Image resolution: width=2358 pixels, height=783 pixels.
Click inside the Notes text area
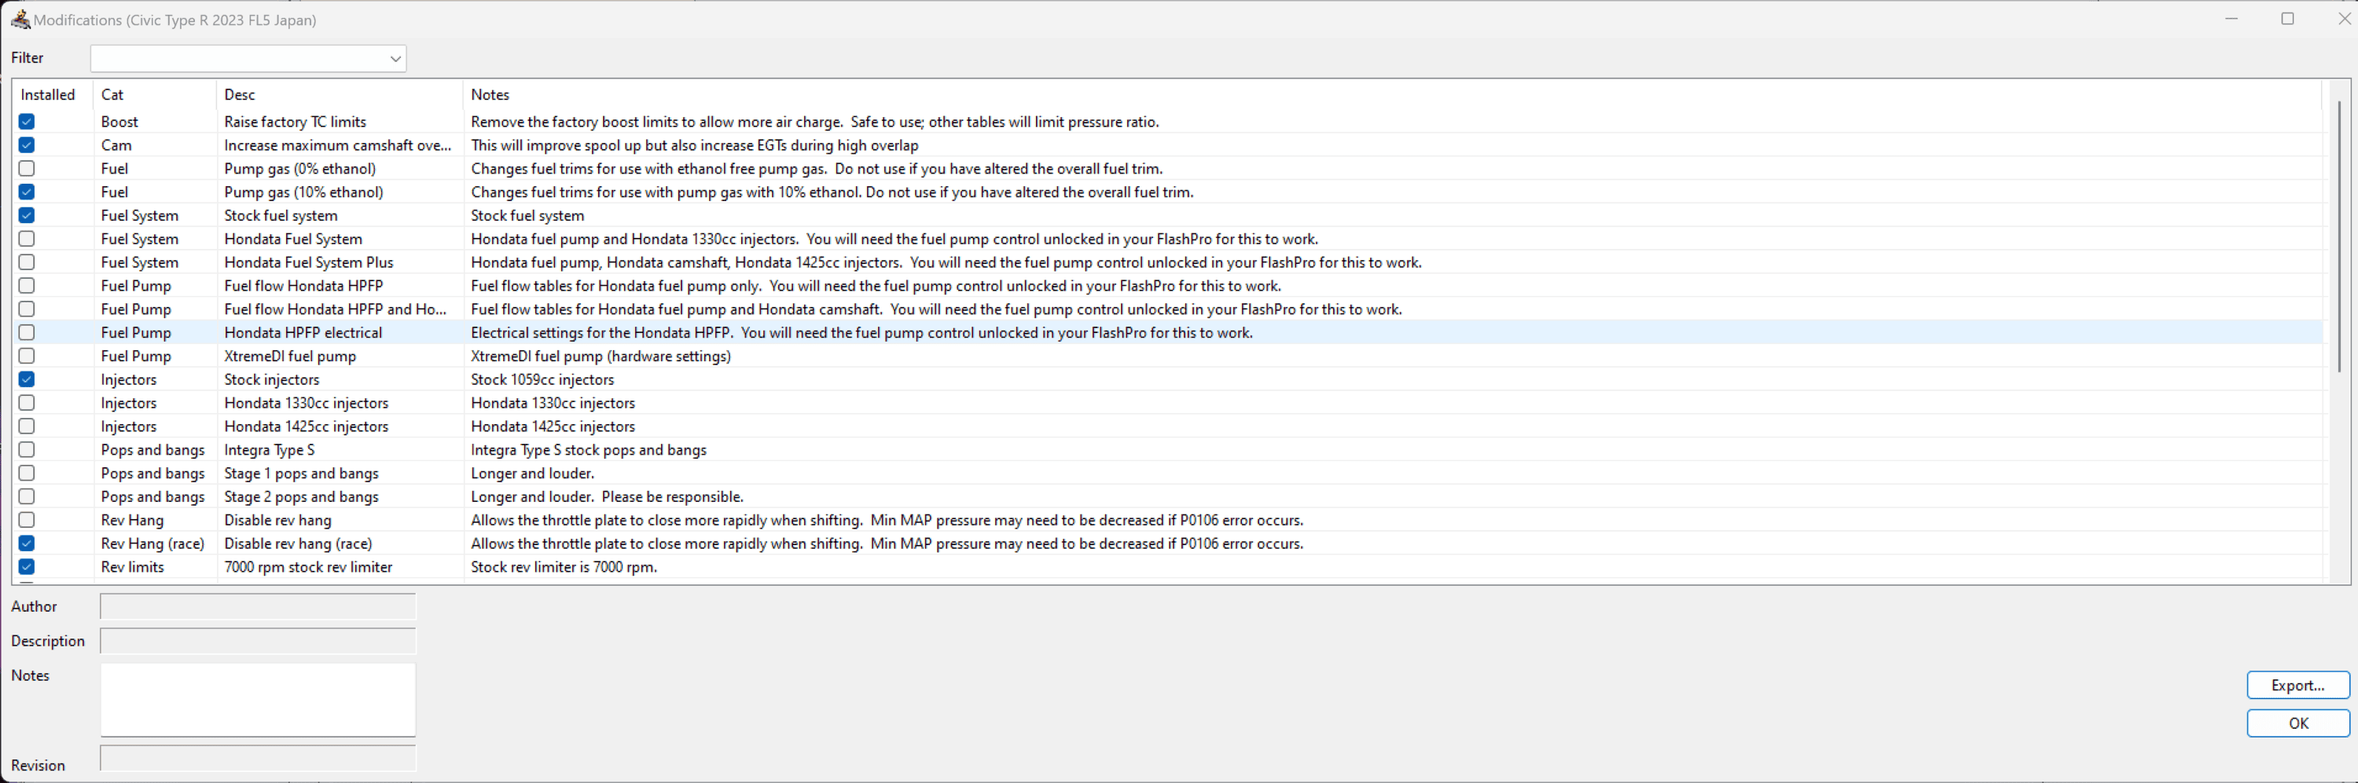(x=257, y=699)
